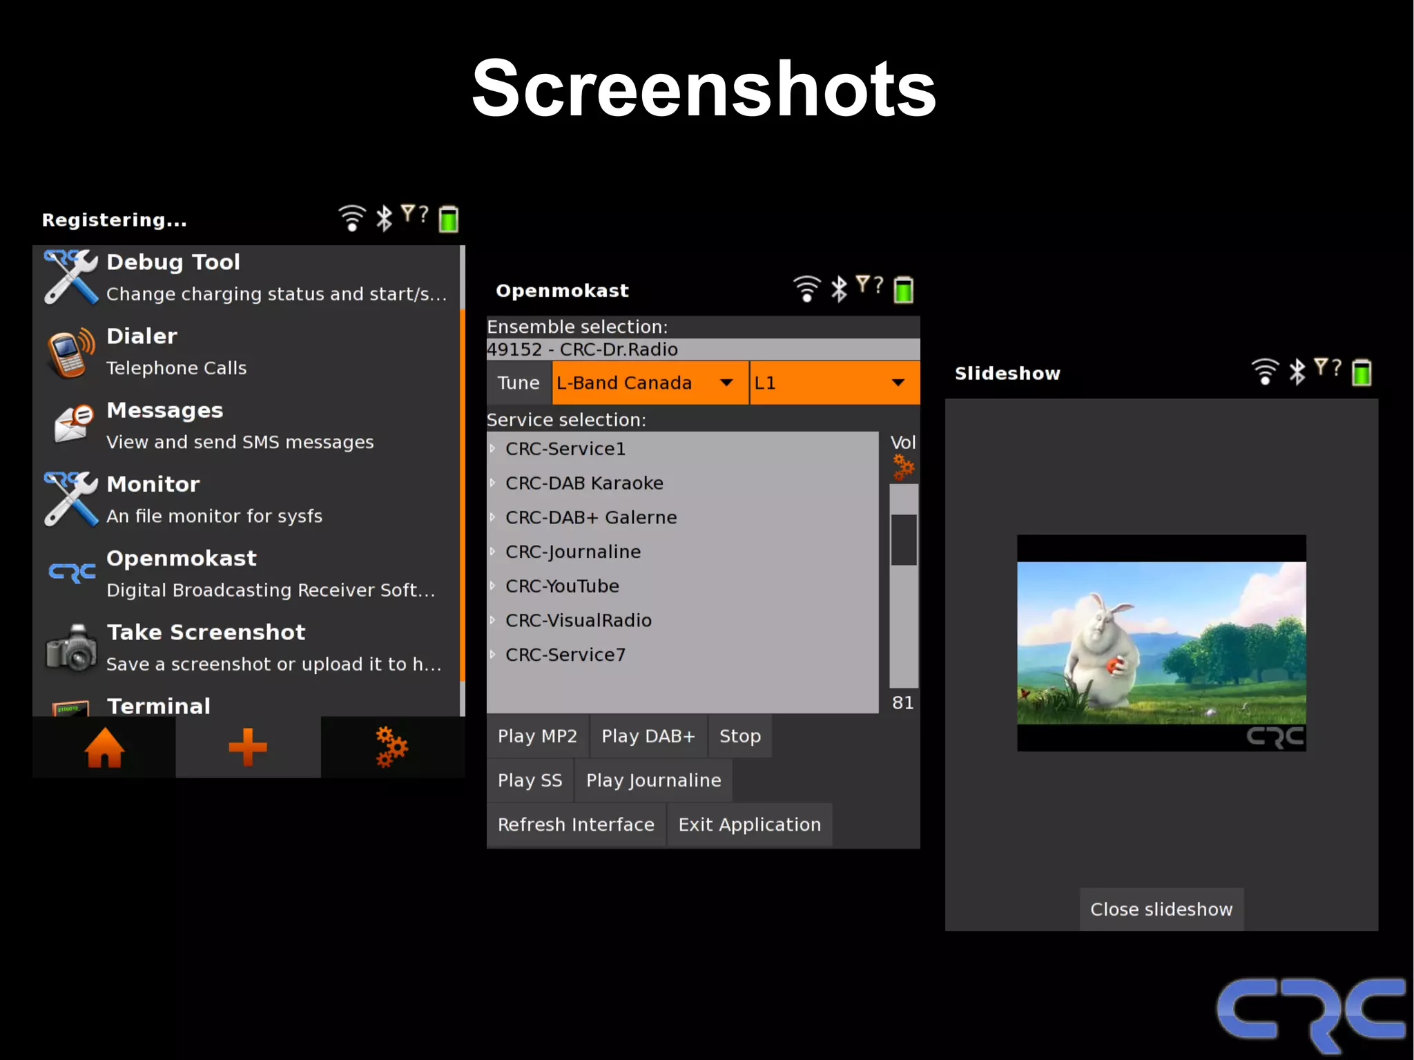This screenshot has width=1414, height=1060.
Task: Launch the Dialer phone icon
Action: tap(70, 352)
